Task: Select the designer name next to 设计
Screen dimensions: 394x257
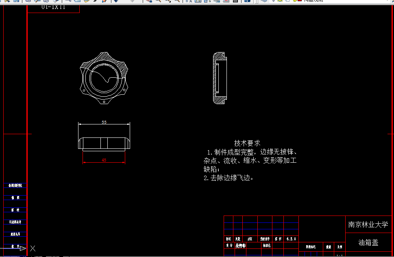Action: coord(240,246)
